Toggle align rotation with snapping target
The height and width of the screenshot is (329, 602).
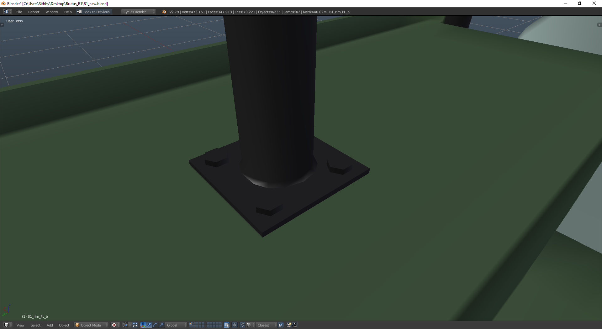(x=281, y=325)
